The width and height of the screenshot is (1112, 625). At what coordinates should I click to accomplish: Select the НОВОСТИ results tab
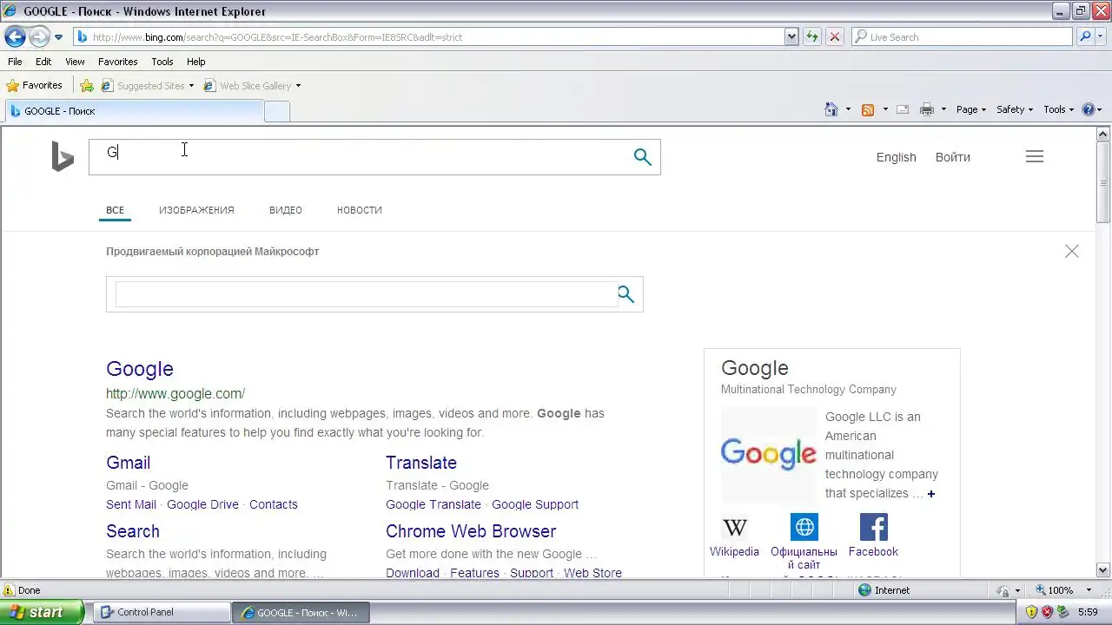click(x=359, y=210)
